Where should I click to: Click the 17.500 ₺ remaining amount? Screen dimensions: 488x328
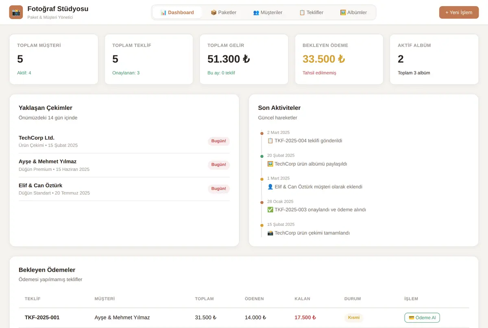(x=305, y=317)
